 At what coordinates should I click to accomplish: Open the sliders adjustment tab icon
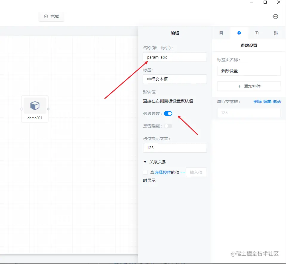tap(276, 33)
